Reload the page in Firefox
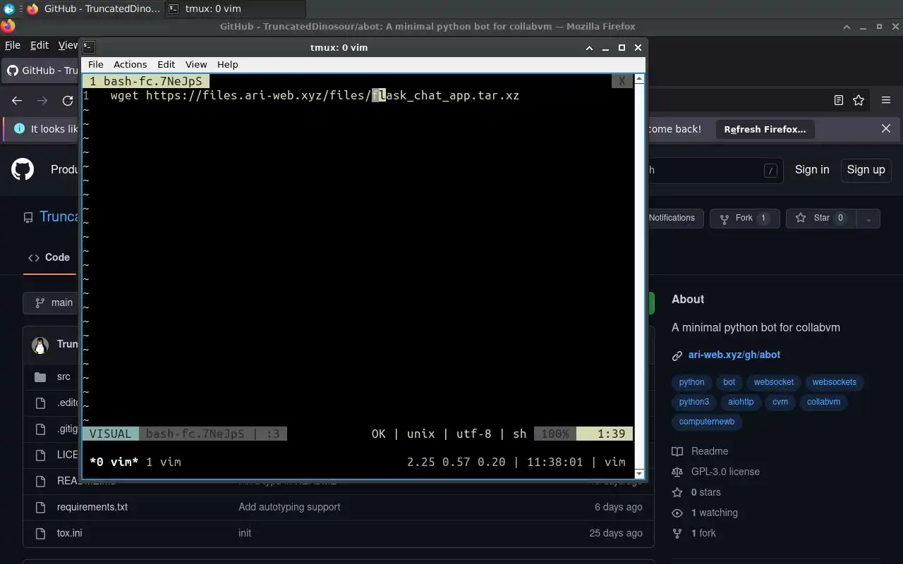This screenshot has height=564, width=903. (x=68, y=100)
